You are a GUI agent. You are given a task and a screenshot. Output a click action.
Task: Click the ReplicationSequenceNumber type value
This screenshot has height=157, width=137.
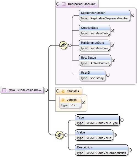coord(109,18)
